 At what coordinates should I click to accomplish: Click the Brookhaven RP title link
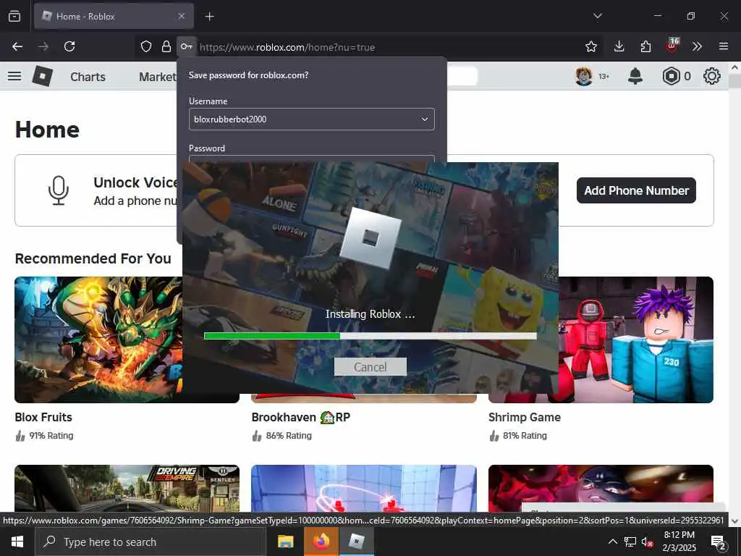(300, 417)
